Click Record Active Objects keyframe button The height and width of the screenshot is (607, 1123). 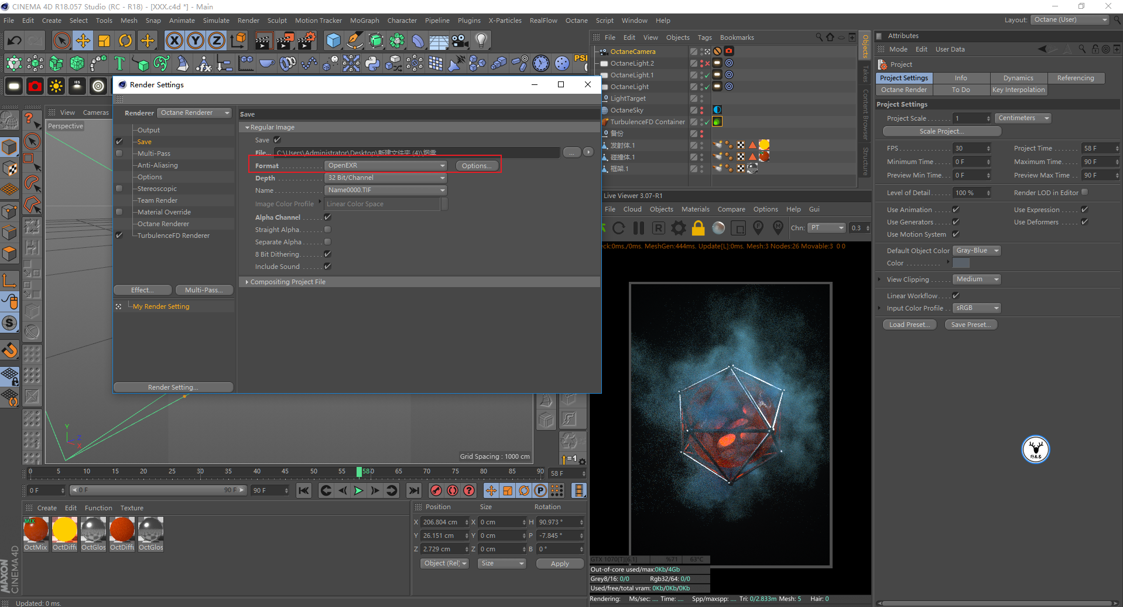coord(436,490)
